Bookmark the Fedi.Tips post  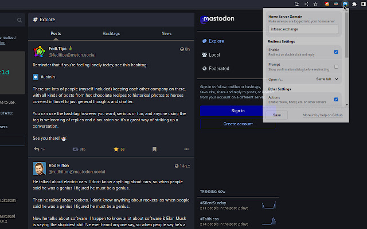click(x=154, y=149)
